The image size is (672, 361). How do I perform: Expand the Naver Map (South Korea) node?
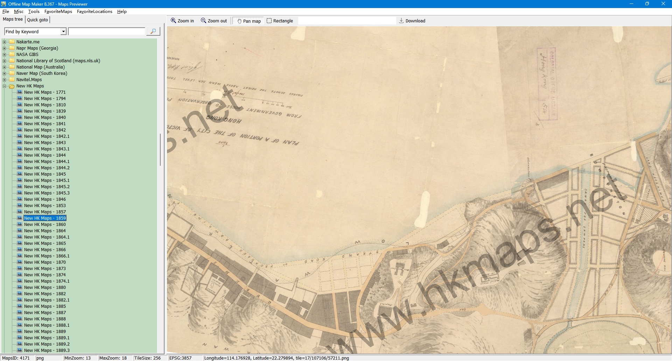(5, 73)
